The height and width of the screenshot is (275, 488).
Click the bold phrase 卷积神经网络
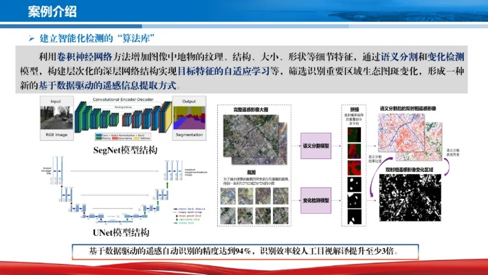click(x=85, y=56)
